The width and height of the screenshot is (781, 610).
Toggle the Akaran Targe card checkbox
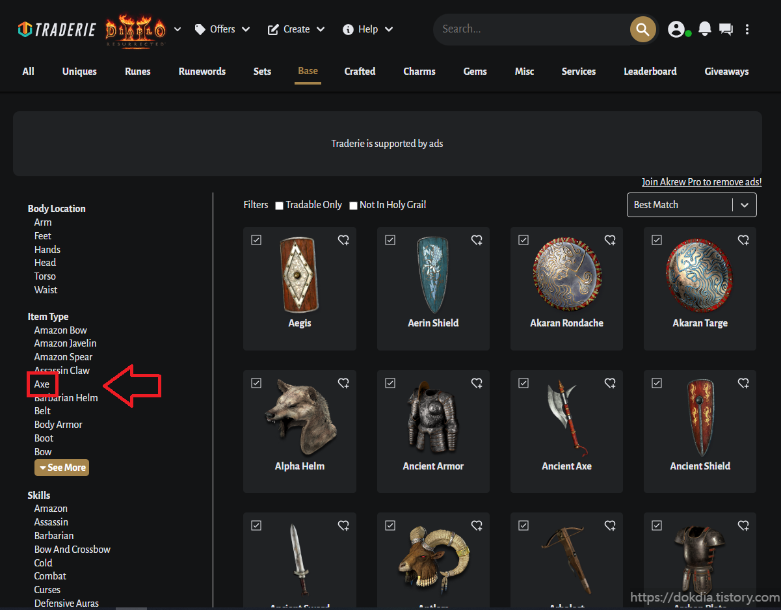tap(656, 240)
